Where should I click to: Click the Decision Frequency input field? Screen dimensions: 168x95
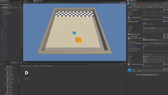pyautogui.click(x=155, y=51)
